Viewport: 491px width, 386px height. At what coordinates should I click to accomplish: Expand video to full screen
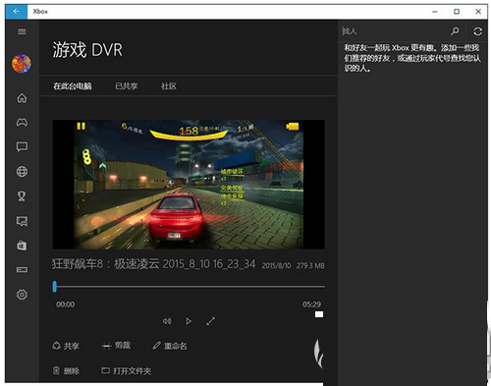point(210,321)
